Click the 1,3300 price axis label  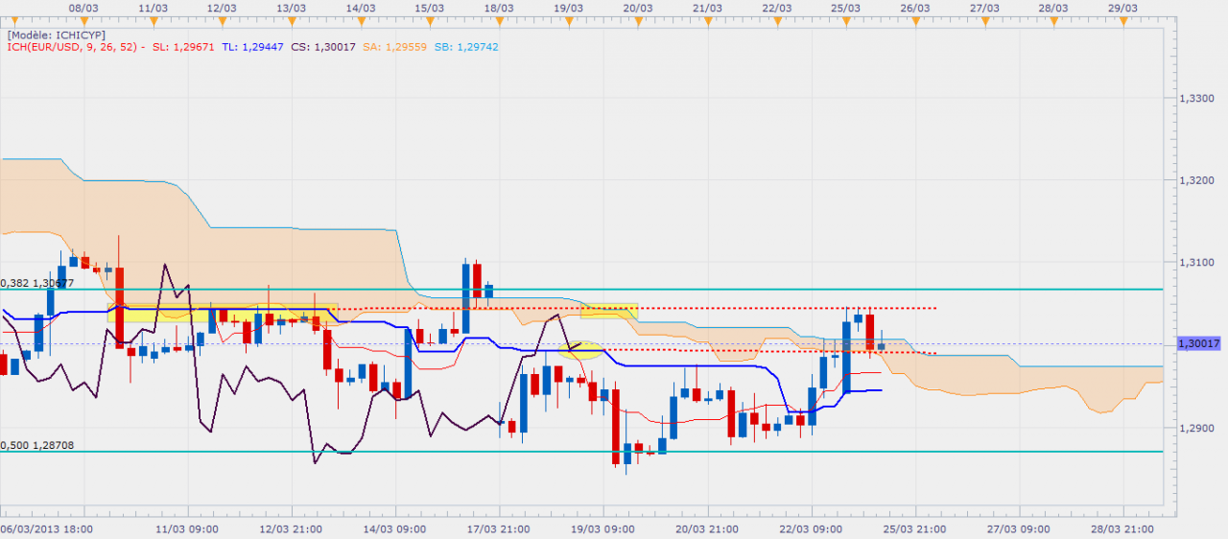1198,98
